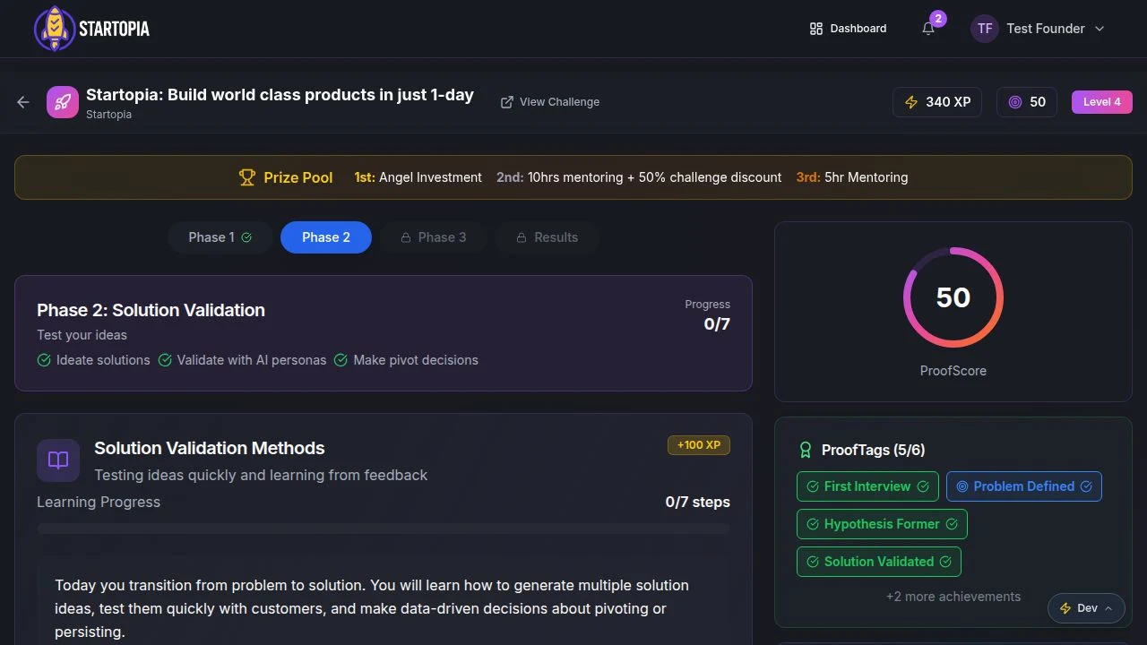Select the First Interview proof tag
Screen dimensions: 1147x645
(867, 486)
